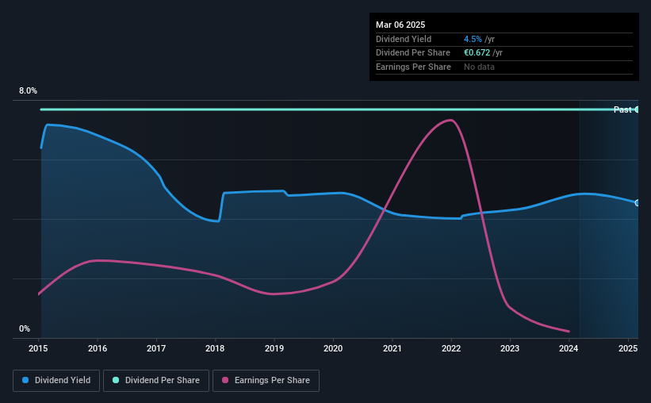The height and width of the screenshot is (403, 651).
Task: Click the Dividend Yield jump near 2018
Action: click(x=221, y=206)
